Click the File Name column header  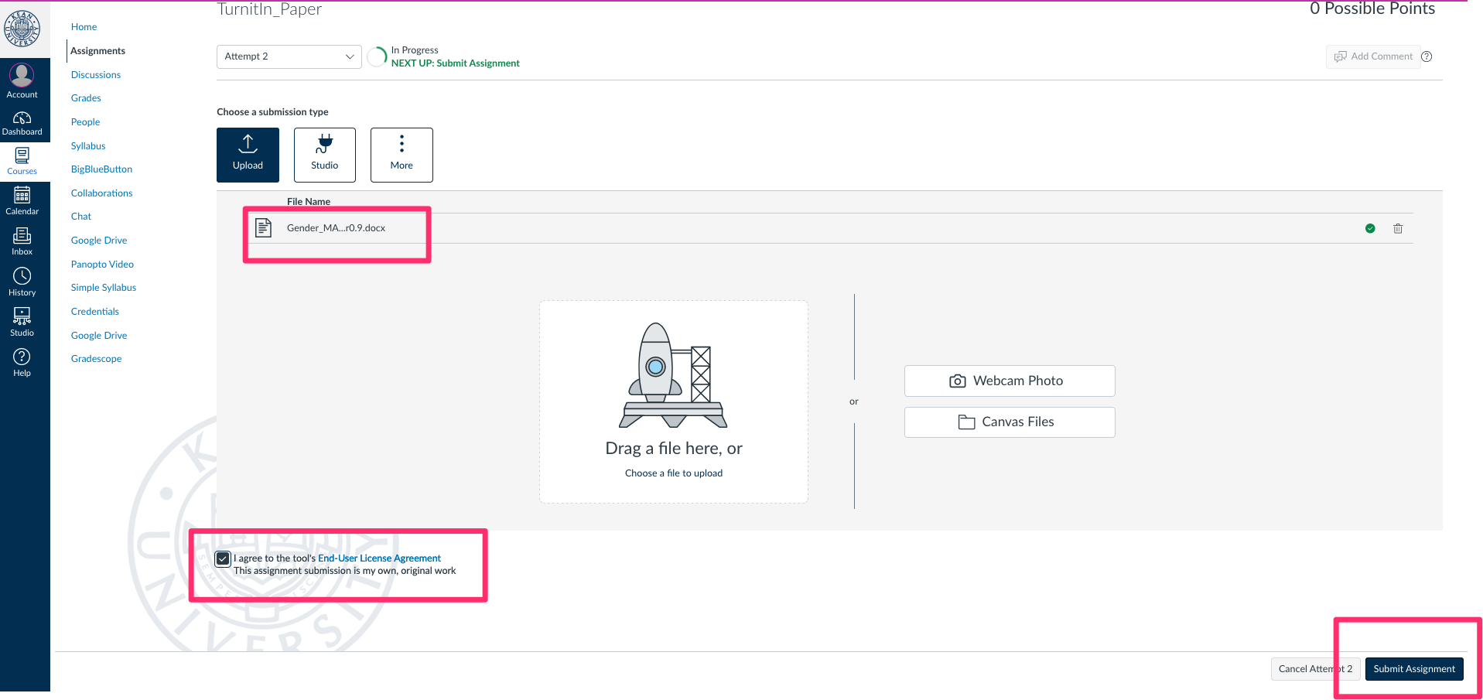[x=309, y=202]
